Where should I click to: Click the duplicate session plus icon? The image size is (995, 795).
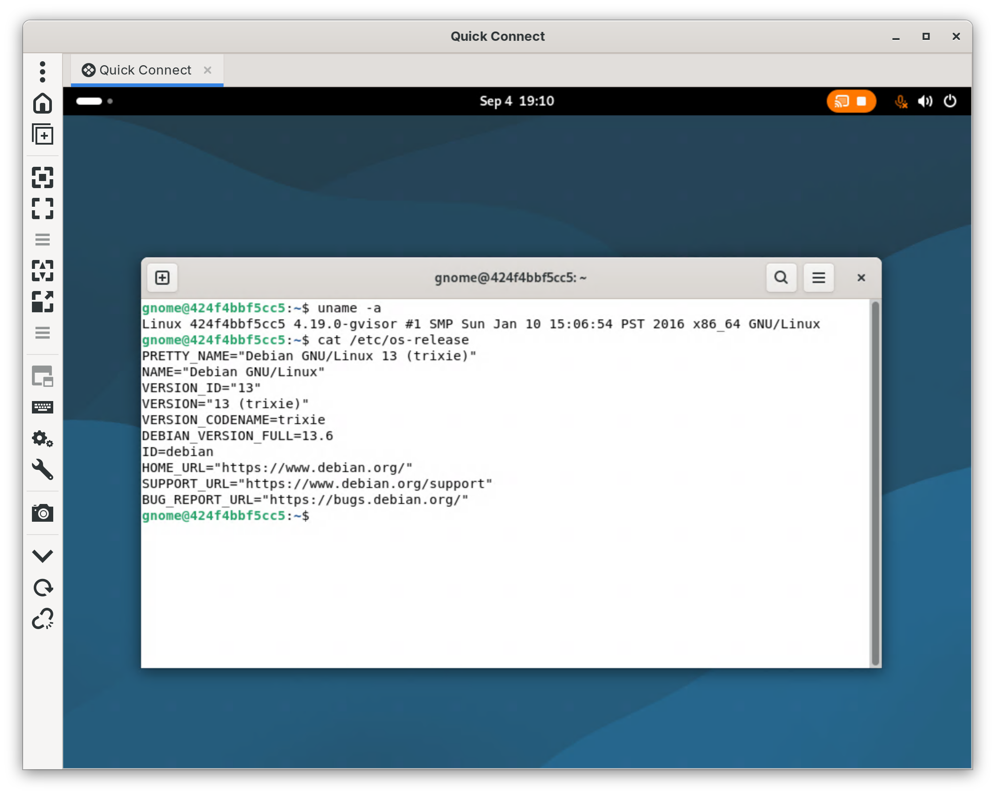click(43, 134)
